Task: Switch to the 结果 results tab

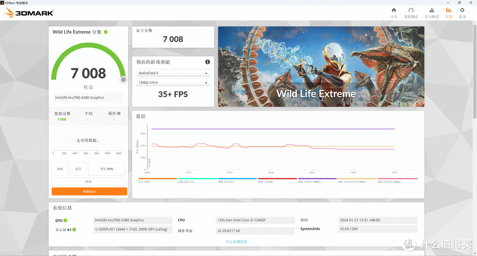Action: [x=449, y=13]
